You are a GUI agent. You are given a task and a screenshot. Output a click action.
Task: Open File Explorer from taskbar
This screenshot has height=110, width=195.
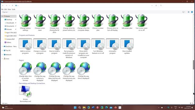click(84, 108)
